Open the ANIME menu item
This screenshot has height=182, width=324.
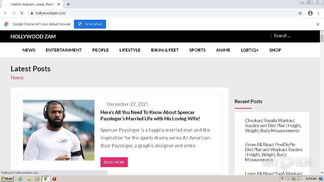click(223, 50)
